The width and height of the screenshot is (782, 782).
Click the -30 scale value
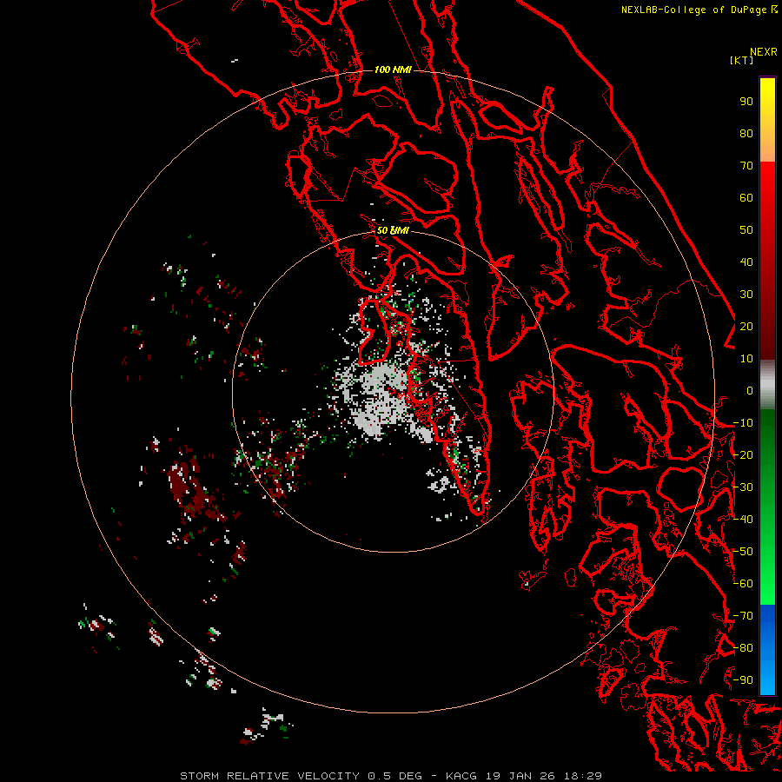tap(743, 487)
